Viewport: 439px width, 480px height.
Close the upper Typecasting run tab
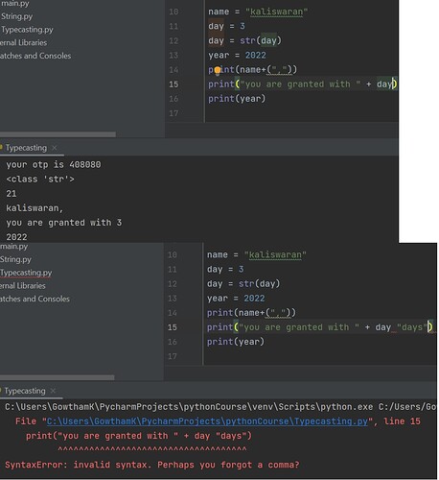point(55,148)
